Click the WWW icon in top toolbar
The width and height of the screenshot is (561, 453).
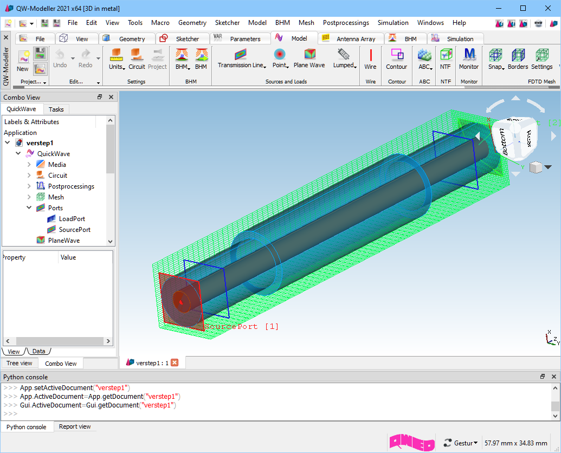(538, 23)
